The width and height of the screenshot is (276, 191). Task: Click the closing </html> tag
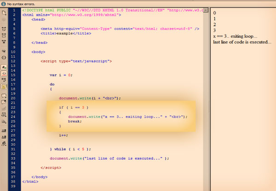(30, 181)
